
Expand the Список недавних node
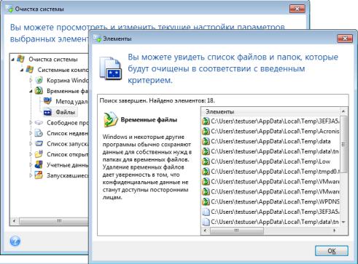[31, 133]
